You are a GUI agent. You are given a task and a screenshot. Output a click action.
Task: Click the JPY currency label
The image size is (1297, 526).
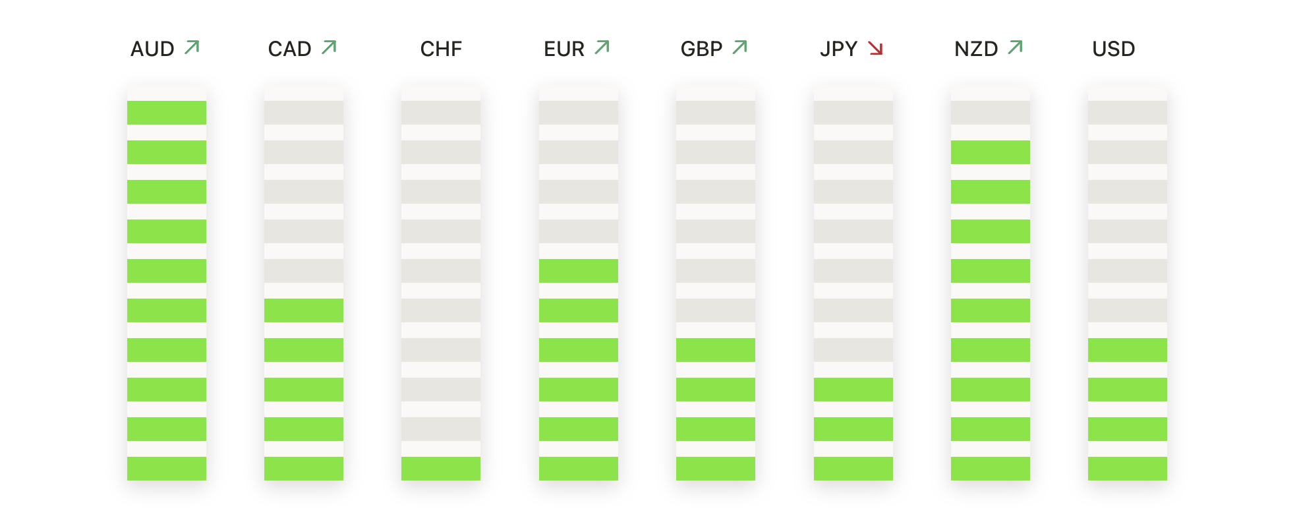(838, 49)
